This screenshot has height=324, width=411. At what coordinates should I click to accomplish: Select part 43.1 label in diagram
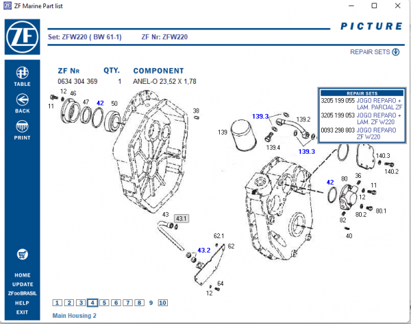182,218
